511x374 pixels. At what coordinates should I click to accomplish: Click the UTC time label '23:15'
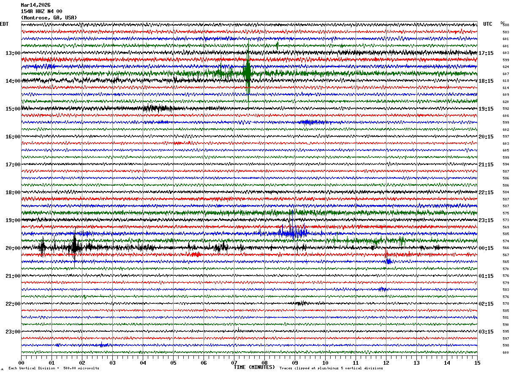point(486,220)
